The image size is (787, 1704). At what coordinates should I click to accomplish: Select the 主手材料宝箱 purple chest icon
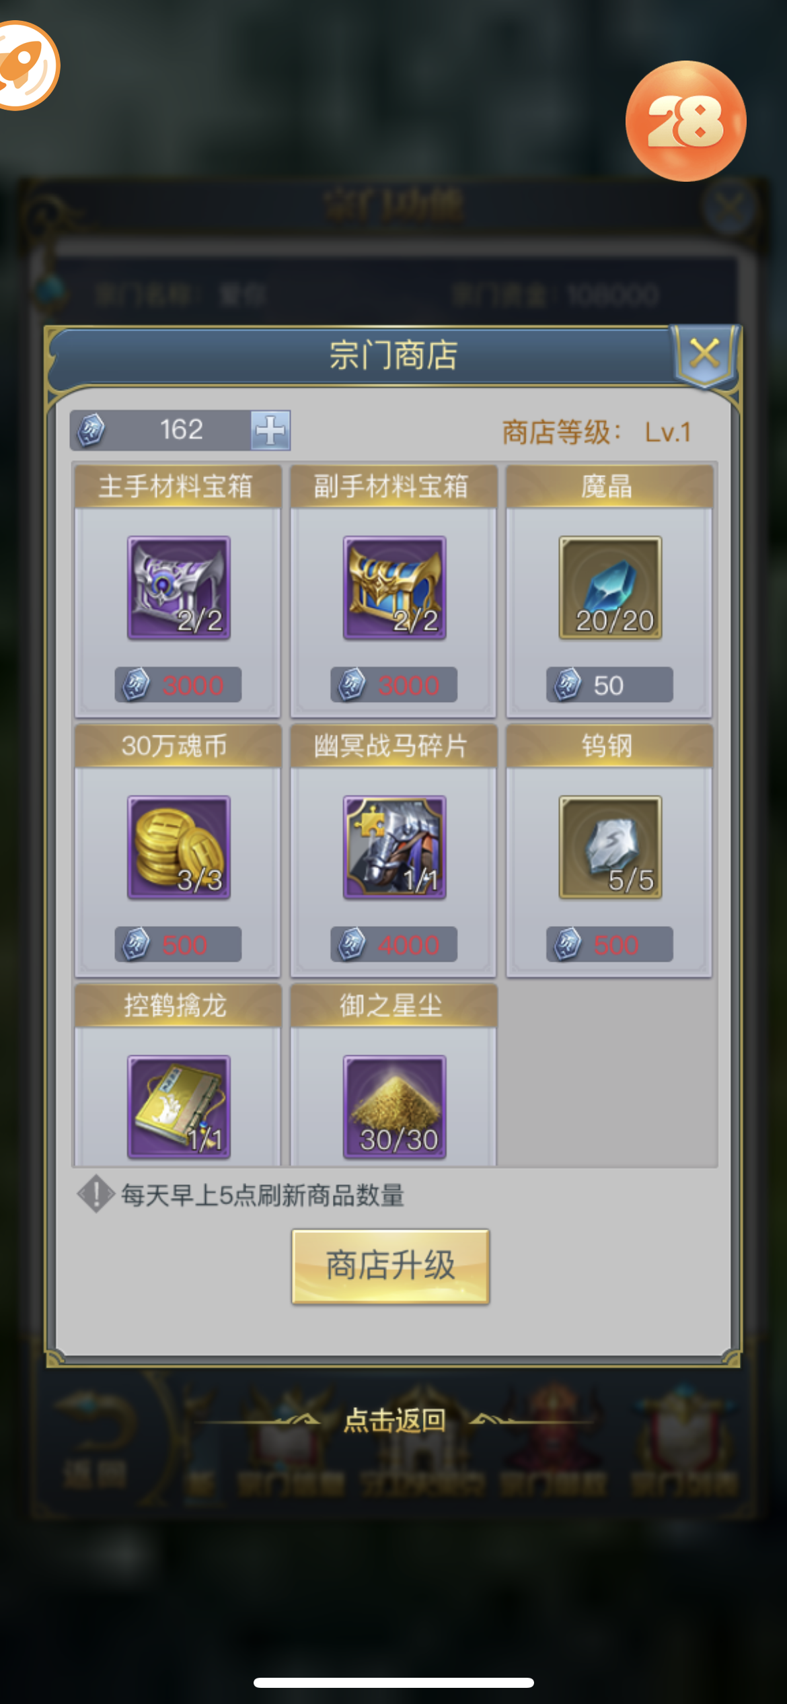coord(179,588)
